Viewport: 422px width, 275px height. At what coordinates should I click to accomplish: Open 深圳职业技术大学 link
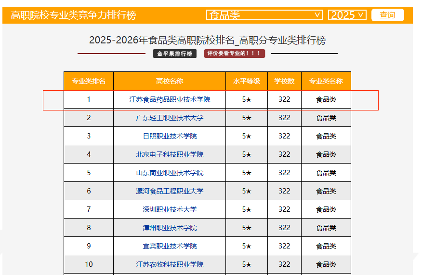click(x=170, y=209)
